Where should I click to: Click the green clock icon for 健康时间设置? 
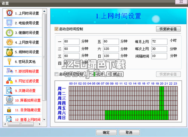9,33
